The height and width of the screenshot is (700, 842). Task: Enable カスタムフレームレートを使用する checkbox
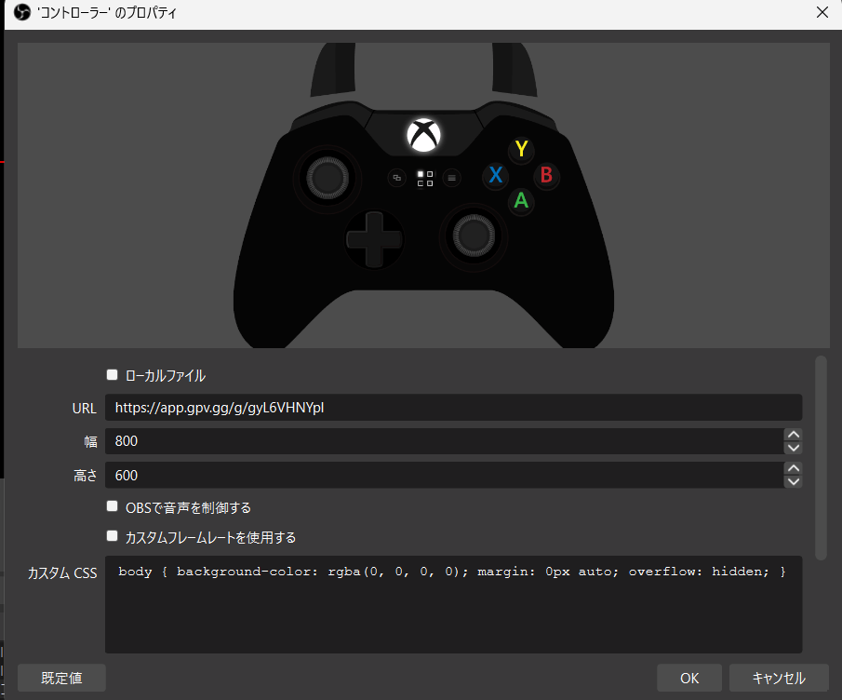113,537
